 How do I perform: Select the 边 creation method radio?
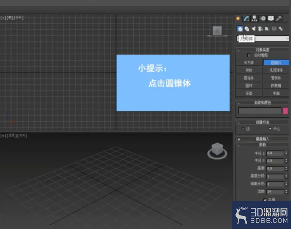click(x=243, y=129)
